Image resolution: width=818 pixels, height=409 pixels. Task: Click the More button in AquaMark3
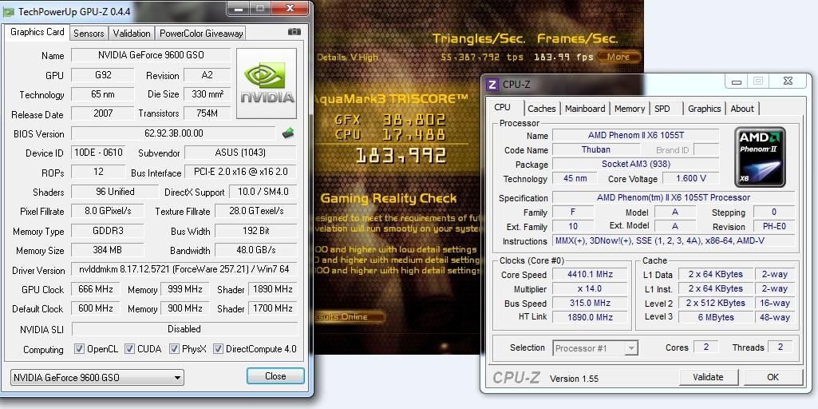tap(618, 57)
